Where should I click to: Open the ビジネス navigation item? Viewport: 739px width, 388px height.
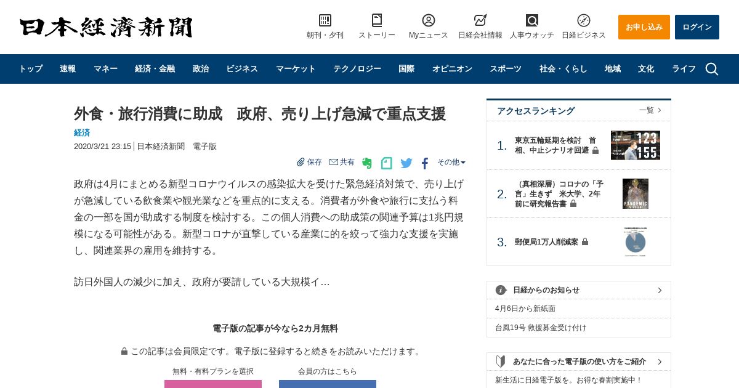coord(242,69)
